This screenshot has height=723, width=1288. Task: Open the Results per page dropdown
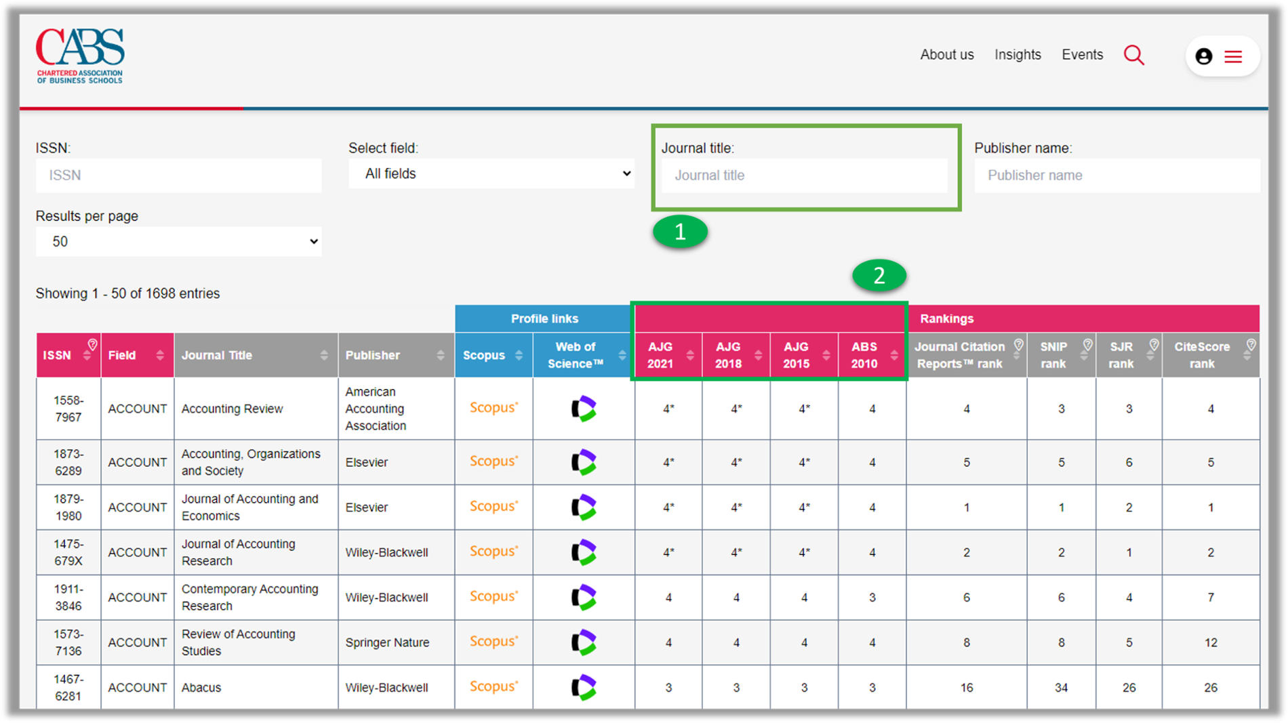(178, 242)
